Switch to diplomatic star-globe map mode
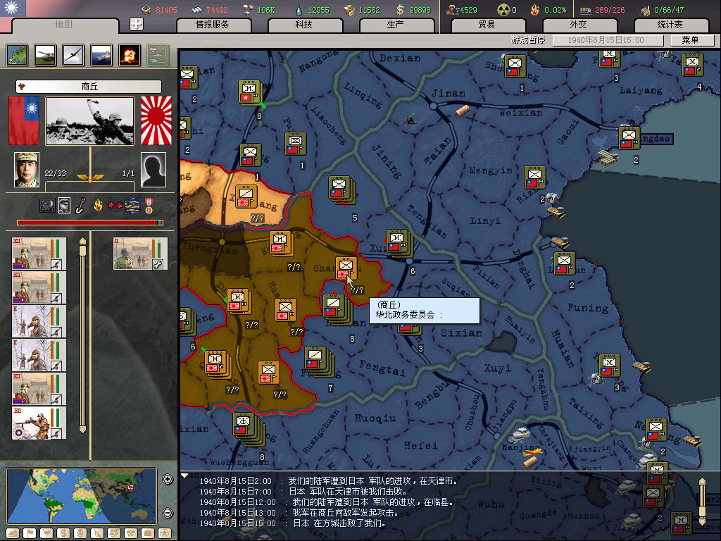 pyautogui.click(x=165, y=533)
